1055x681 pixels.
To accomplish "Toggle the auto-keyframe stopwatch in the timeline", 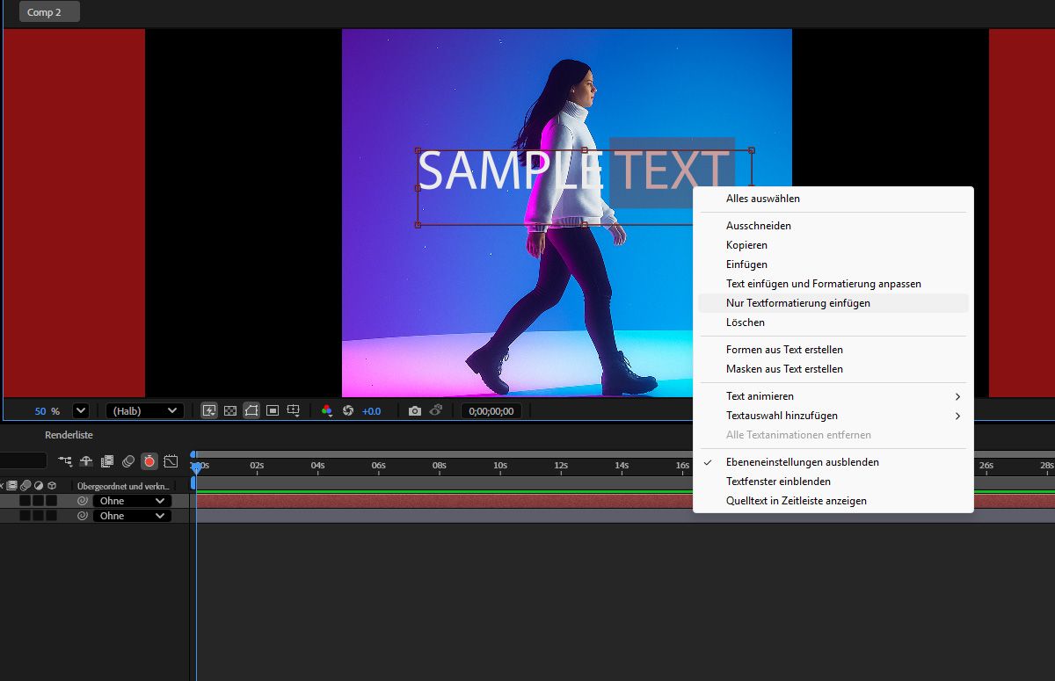I will (x=149, y=460).
